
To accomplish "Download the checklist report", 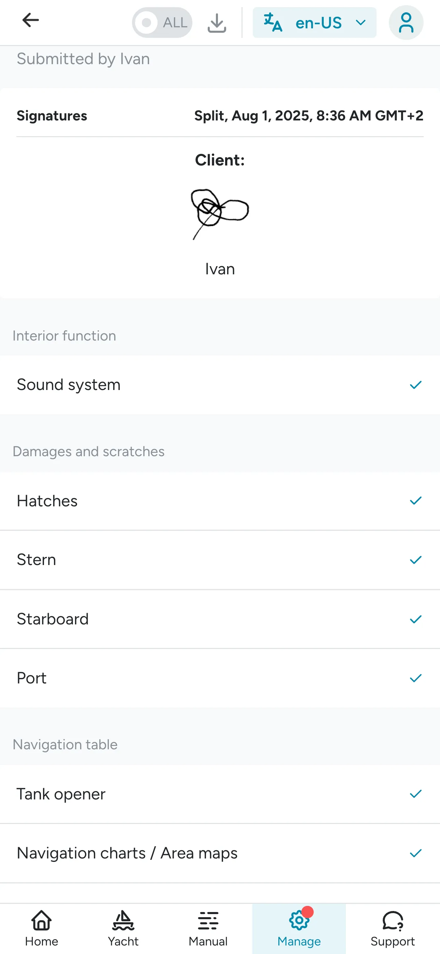I will click(x=217, y=23).
